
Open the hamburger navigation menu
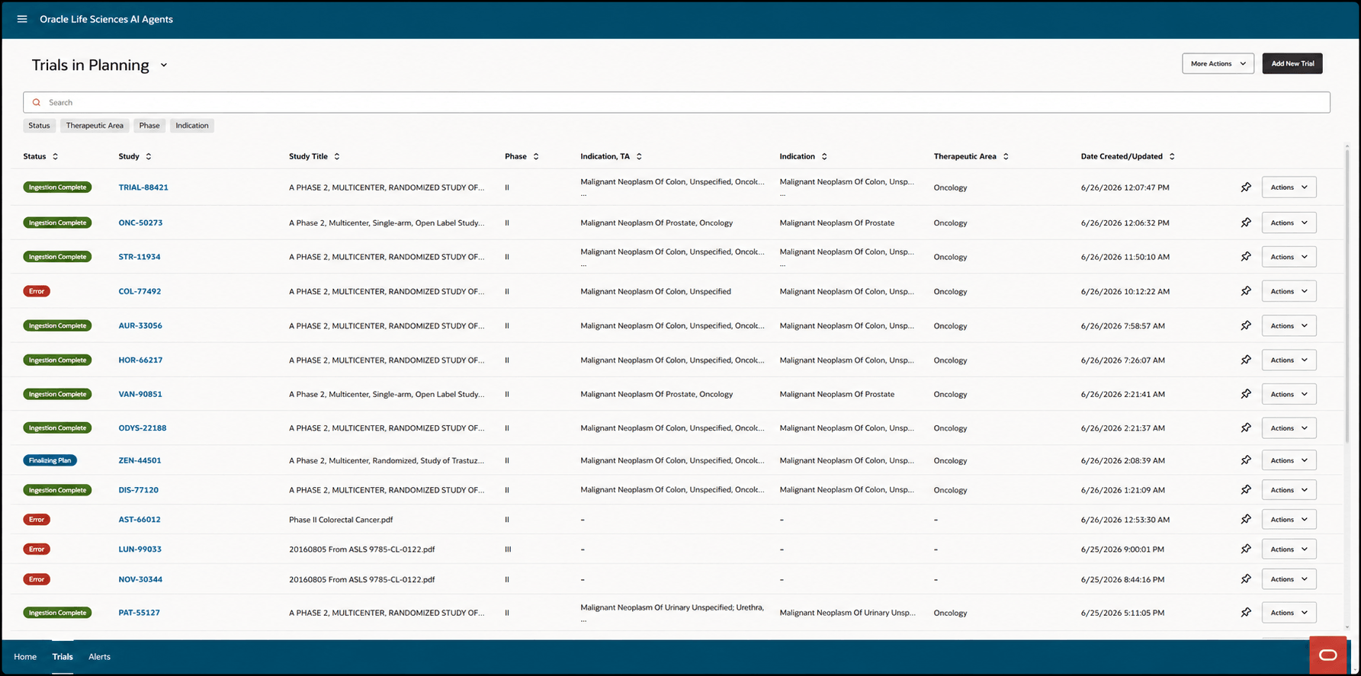tap(22, 19)
